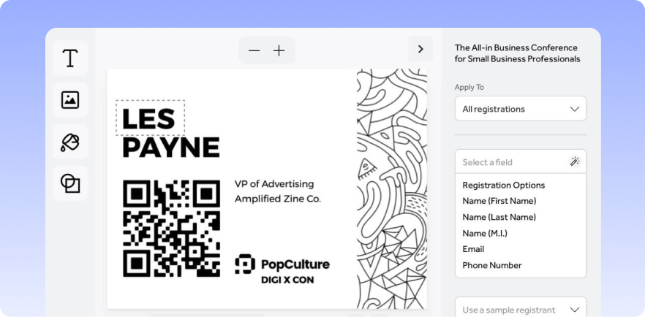Open the All registrations dropdown
Image resolution: width=645 pixels, height=317 pixels.
tap(520, 109)
